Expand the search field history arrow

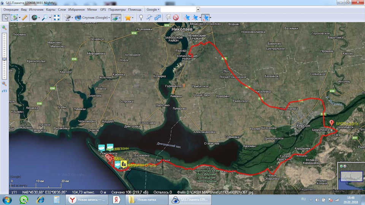198,9
